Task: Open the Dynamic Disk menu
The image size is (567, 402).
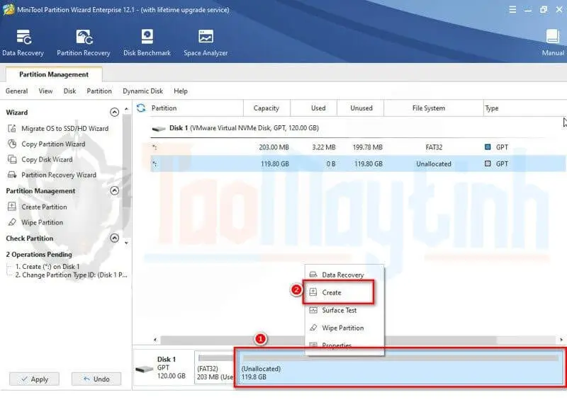Action: 142,91
